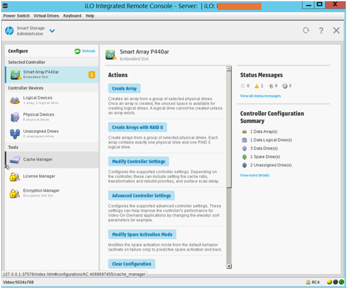Click the last status message icon with 0
This screenshot has height=289, width=349.
pos(285,86)
